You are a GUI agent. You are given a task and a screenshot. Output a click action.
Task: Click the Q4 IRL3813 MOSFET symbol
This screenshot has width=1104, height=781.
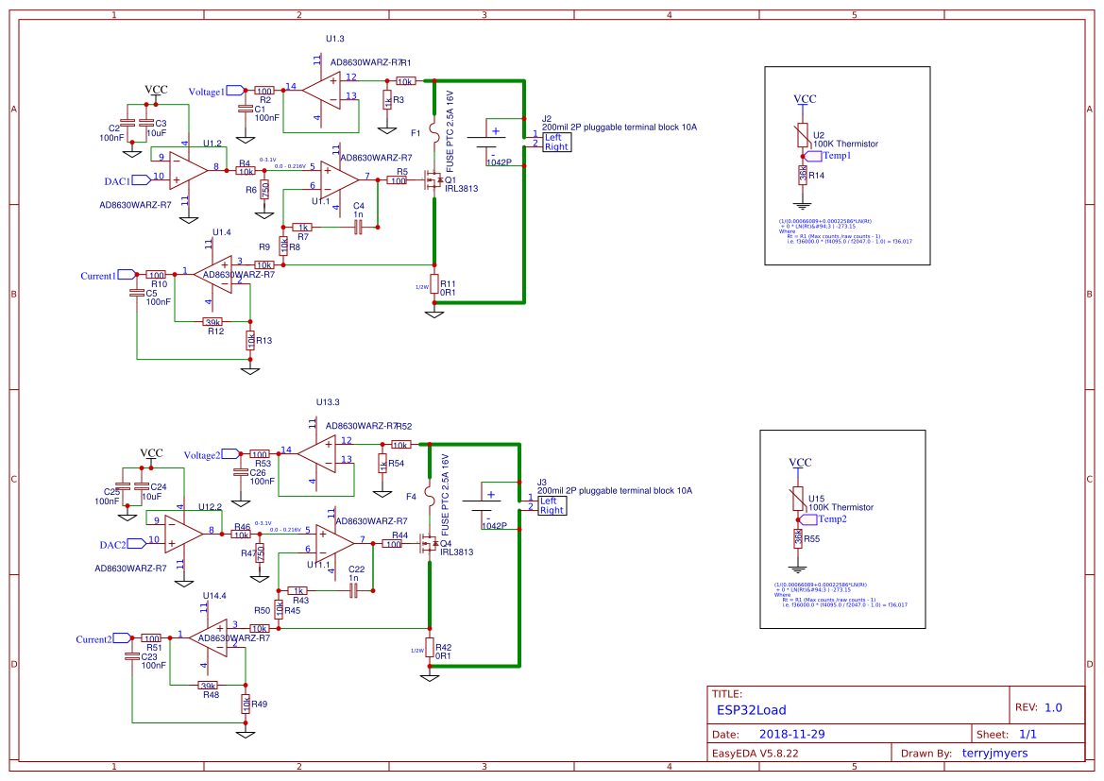428,545
